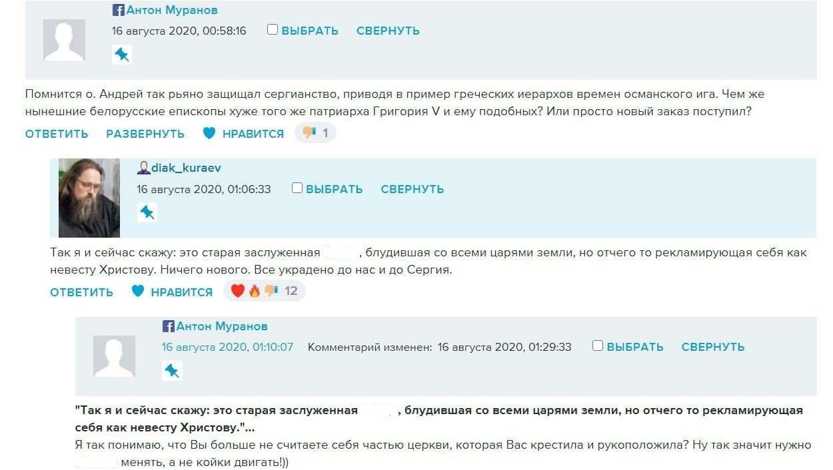Open the blank avatar of the 01:10:07 comment
Screen dimensions: 833x470
pos(114,356)
